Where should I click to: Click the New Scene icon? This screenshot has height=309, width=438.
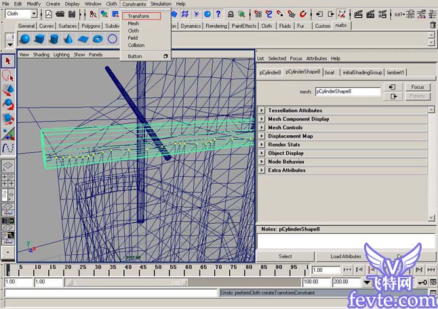pos(49,14)
